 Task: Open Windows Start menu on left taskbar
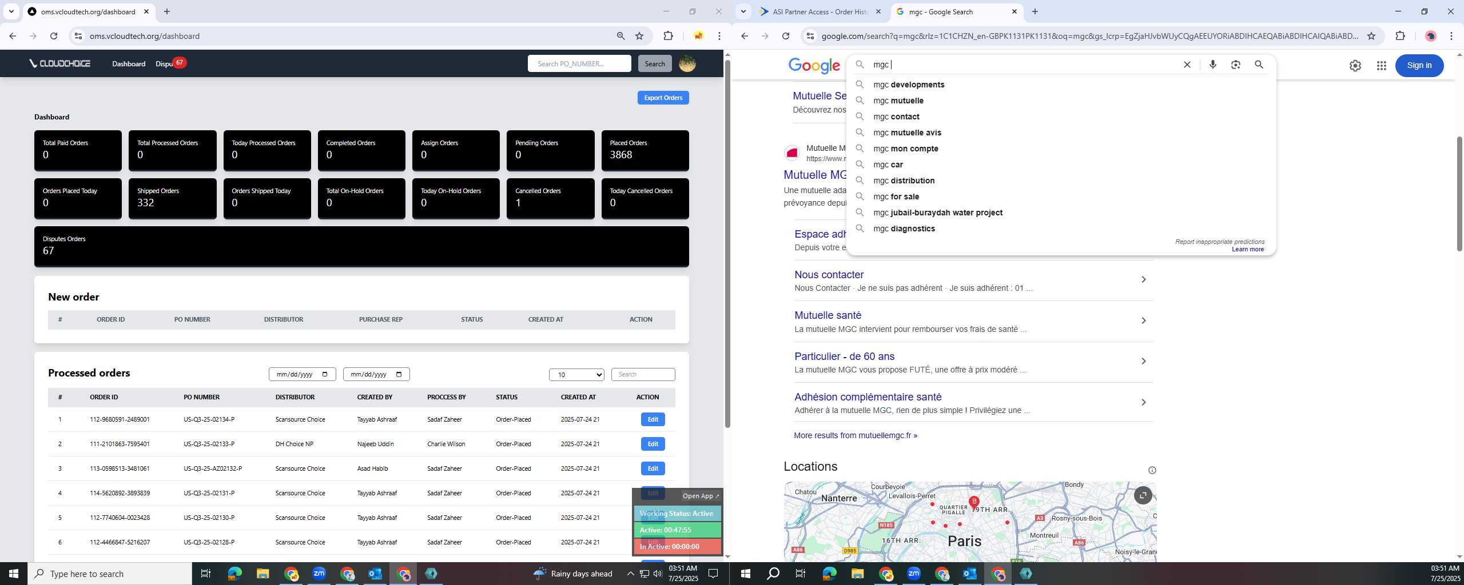pyautogui.click(x=14, y=574)
